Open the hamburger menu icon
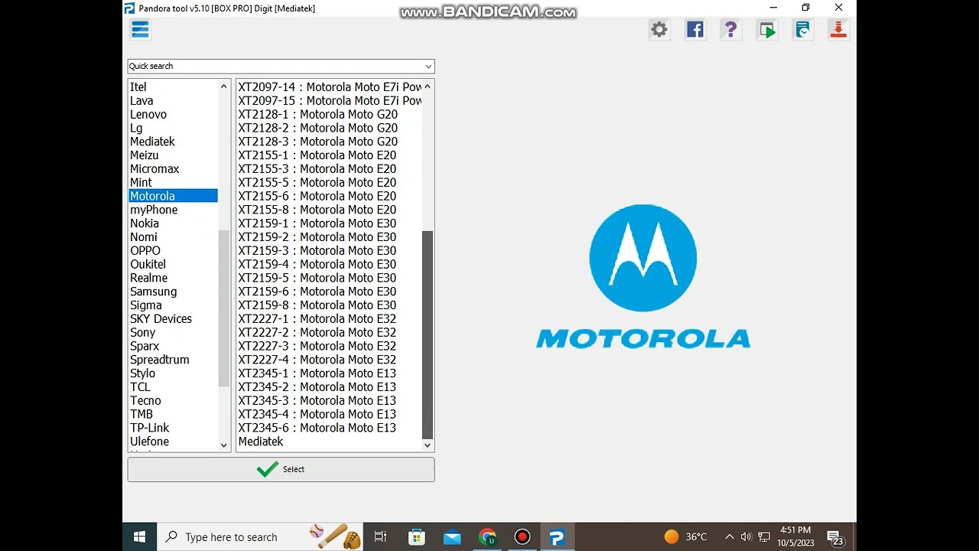This screenshot has width=979, height=551. point(140,30)
